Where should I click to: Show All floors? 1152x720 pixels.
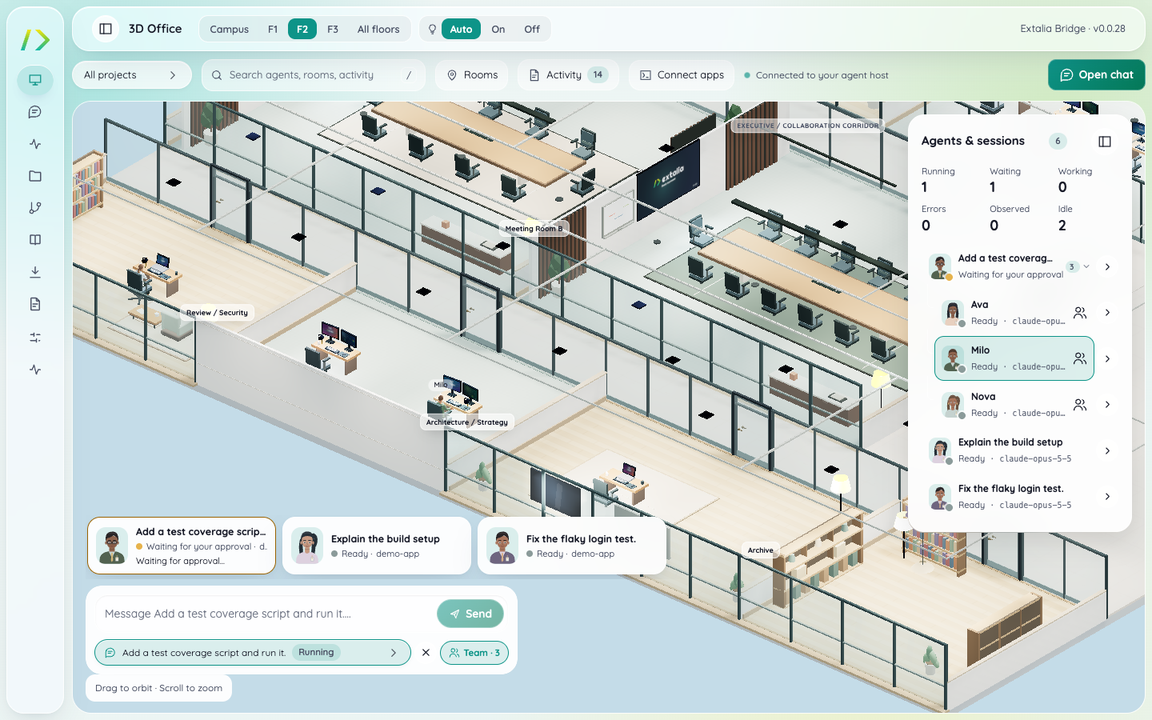(x=378, y=30)
